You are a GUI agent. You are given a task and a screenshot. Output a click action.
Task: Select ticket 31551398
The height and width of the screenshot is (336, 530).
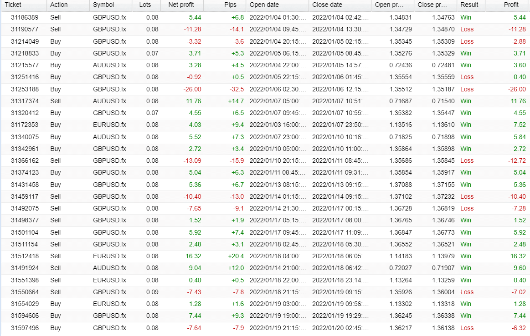25,281
